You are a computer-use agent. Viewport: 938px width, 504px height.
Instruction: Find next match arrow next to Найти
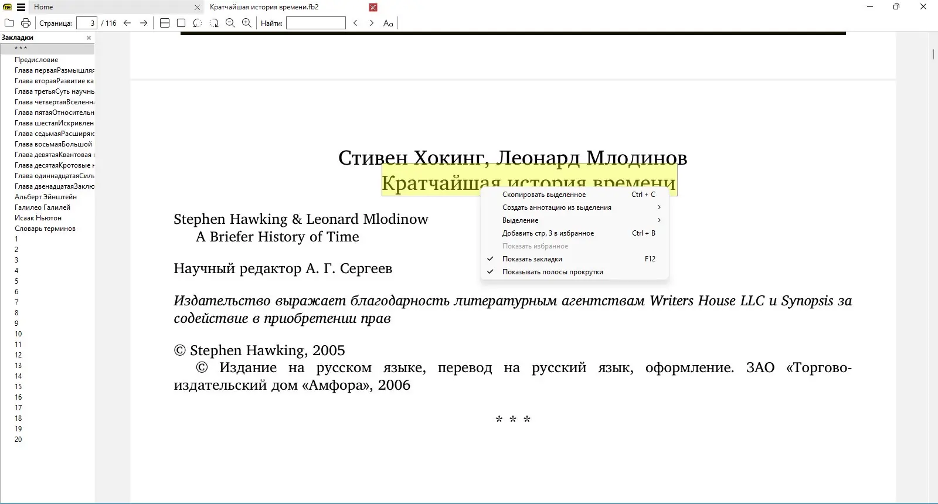point(372,23)
